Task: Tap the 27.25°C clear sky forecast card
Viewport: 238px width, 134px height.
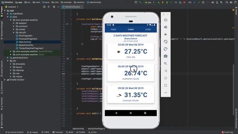Action: (x=131, y=51)
